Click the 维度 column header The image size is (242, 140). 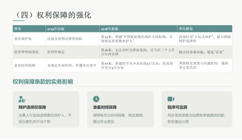tap(29, 29)
